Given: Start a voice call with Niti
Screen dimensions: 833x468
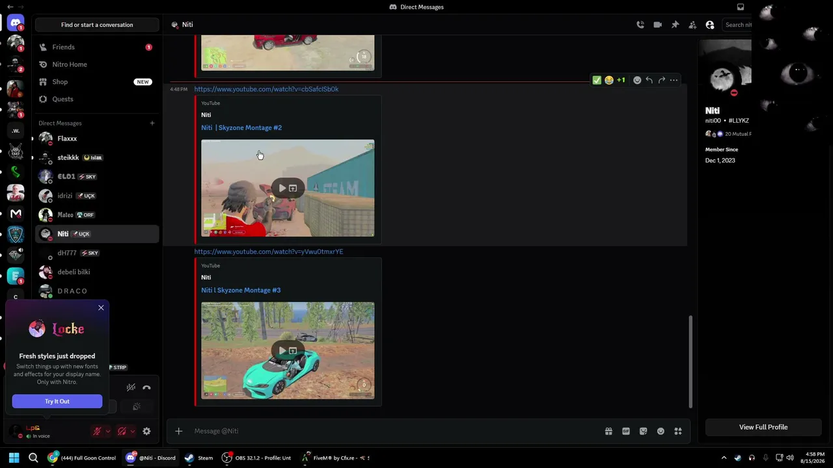Looking at the screenshot, I should pyautogui.click(x=640, y=25).
